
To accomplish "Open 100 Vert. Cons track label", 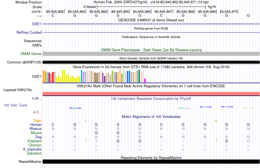I will (15, 105).
